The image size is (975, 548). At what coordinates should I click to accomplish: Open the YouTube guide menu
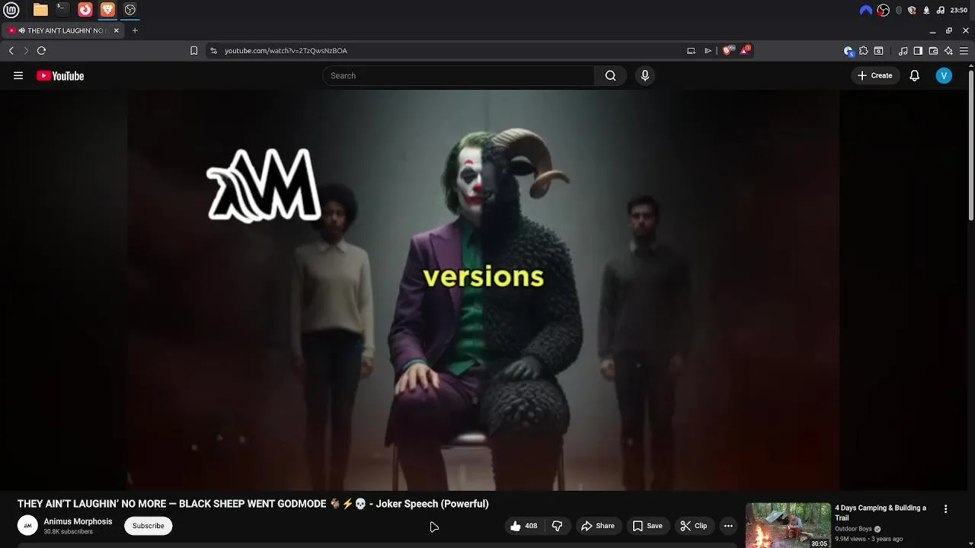(18, 75)
